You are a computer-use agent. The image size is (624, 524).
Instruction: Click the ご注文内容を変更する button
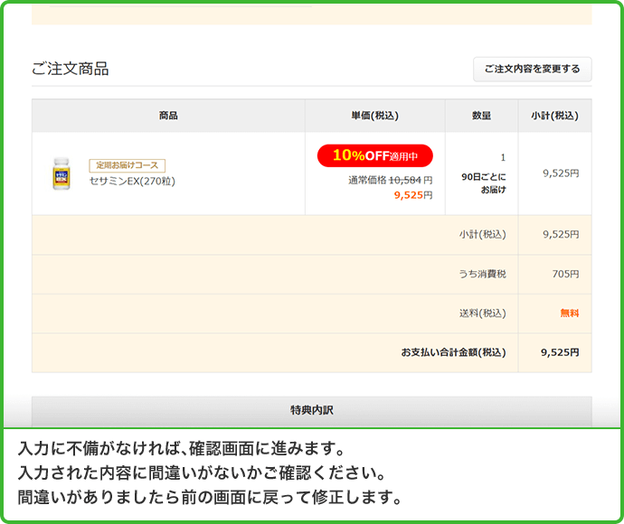(532, 70)
